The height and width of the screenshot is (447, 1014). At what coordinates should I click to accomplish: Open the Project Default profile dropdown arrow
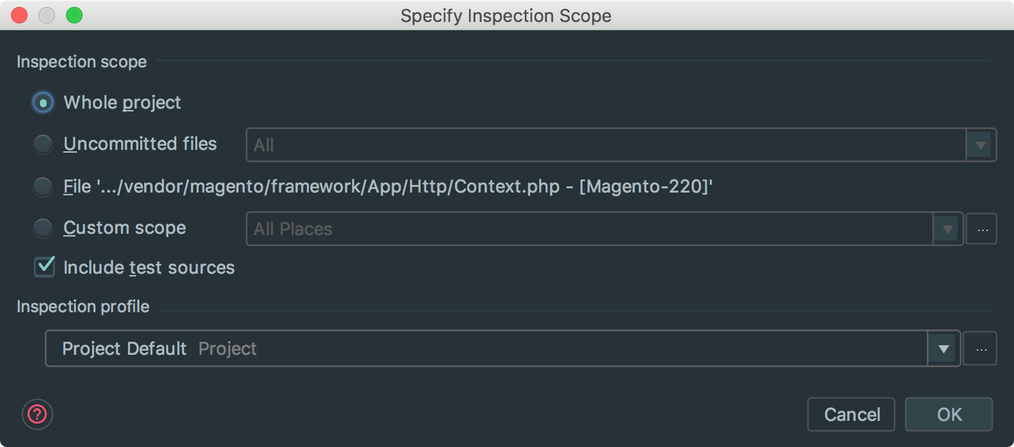pyautogui.click(x=944, y=349)
